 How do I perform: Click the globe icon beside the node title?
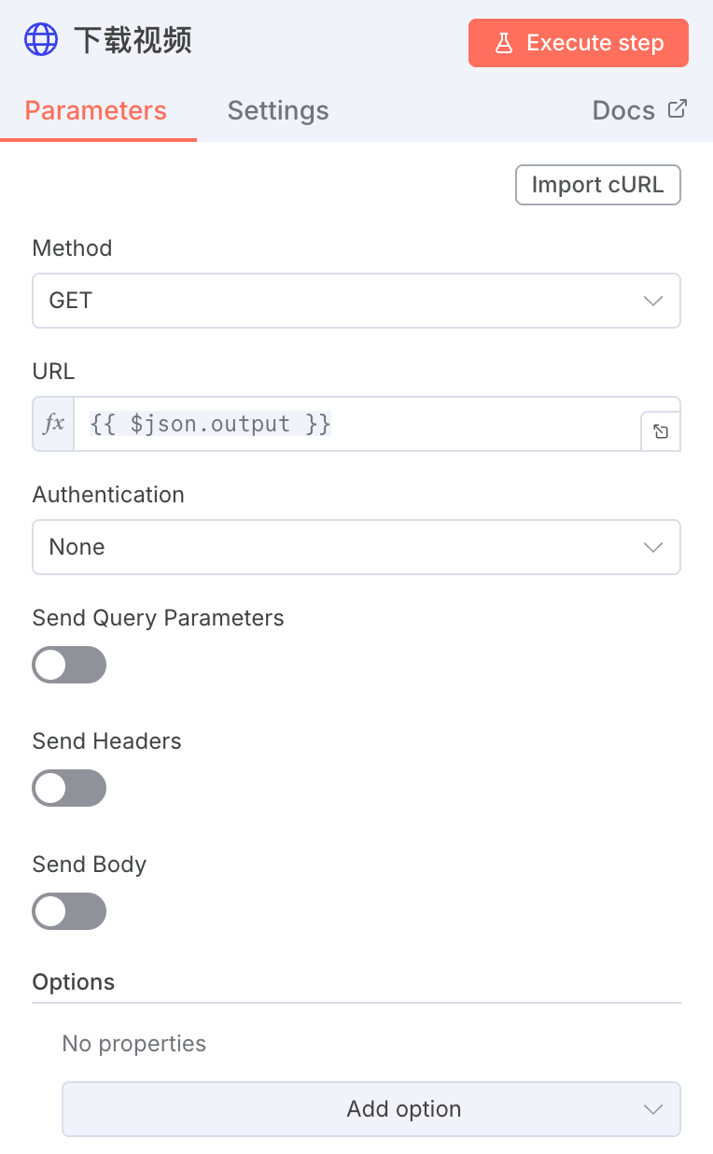tap(41, 40)
